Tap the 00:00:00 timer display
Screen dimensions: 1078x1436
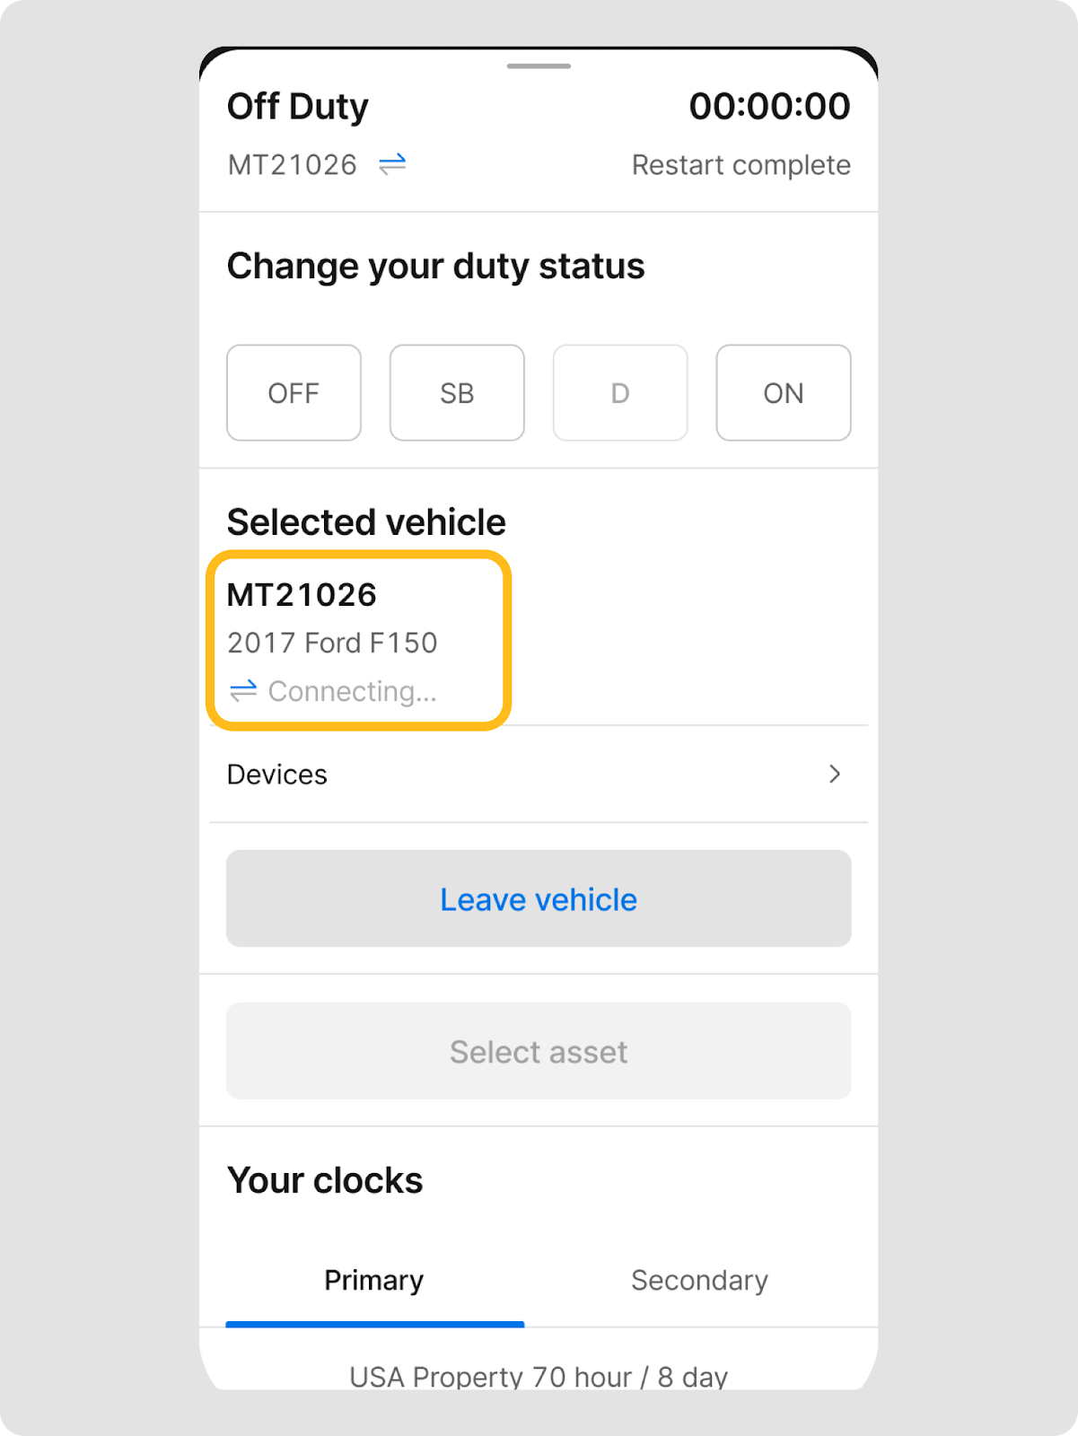tap(769, 106)
